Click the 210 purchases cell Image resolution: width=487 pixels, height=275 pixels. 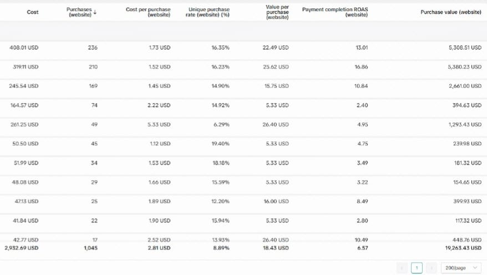point(93,67)
